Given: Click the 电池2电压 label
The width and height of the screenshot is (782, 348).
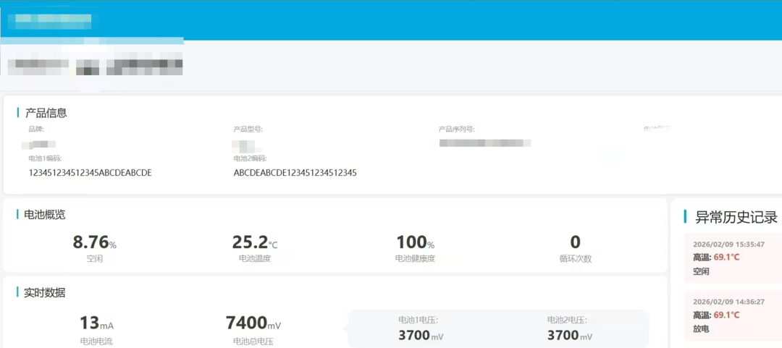Looking at the screenshot, I should click(567, 320).
